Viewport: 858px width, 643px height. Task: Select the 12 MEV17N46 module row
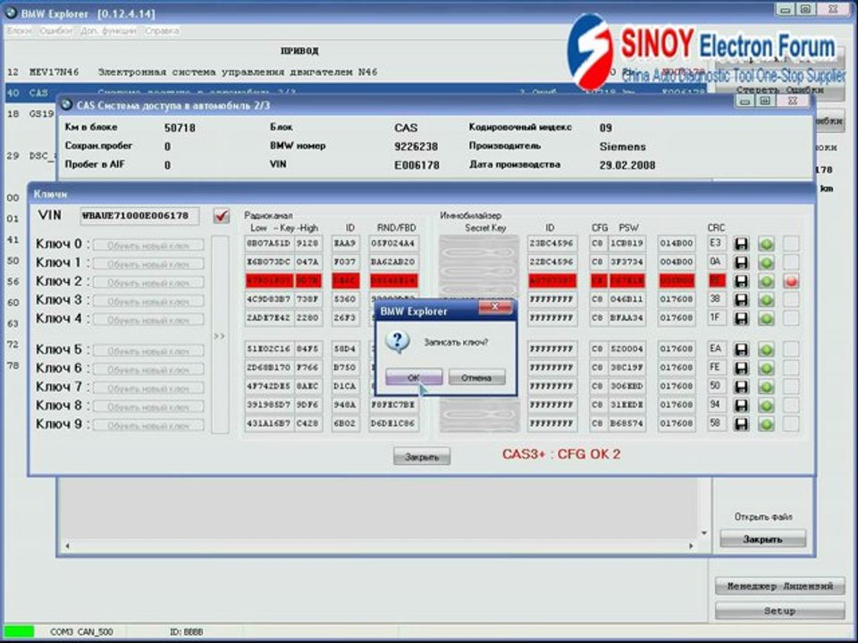(356, 72)
